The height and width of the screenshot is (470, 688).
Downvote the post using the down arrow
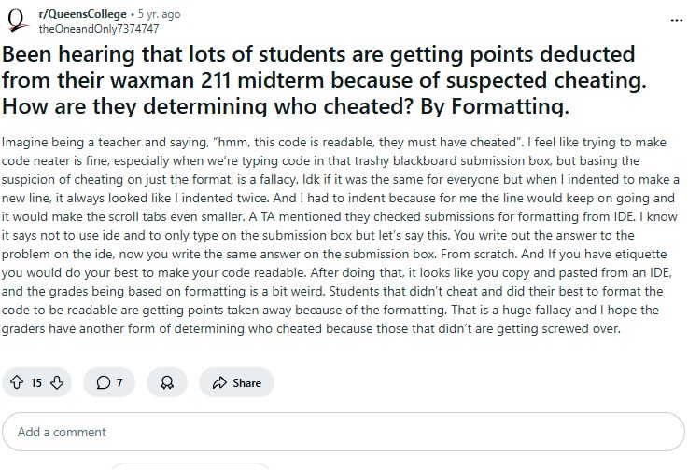(x=57, y=382)
